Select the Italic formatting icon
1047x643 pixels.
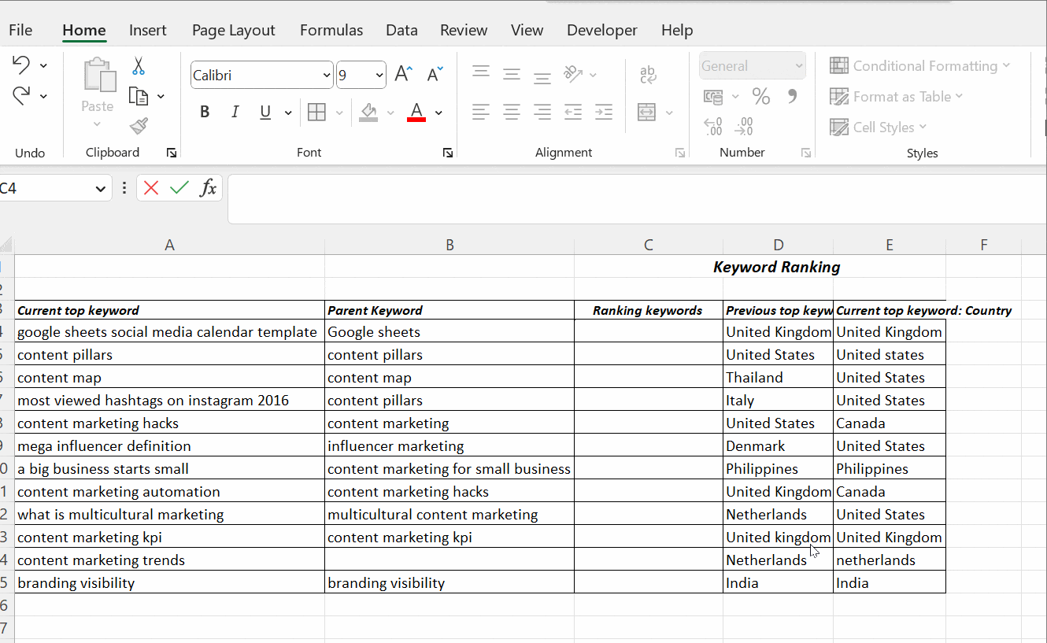click(x=235, y=112)
